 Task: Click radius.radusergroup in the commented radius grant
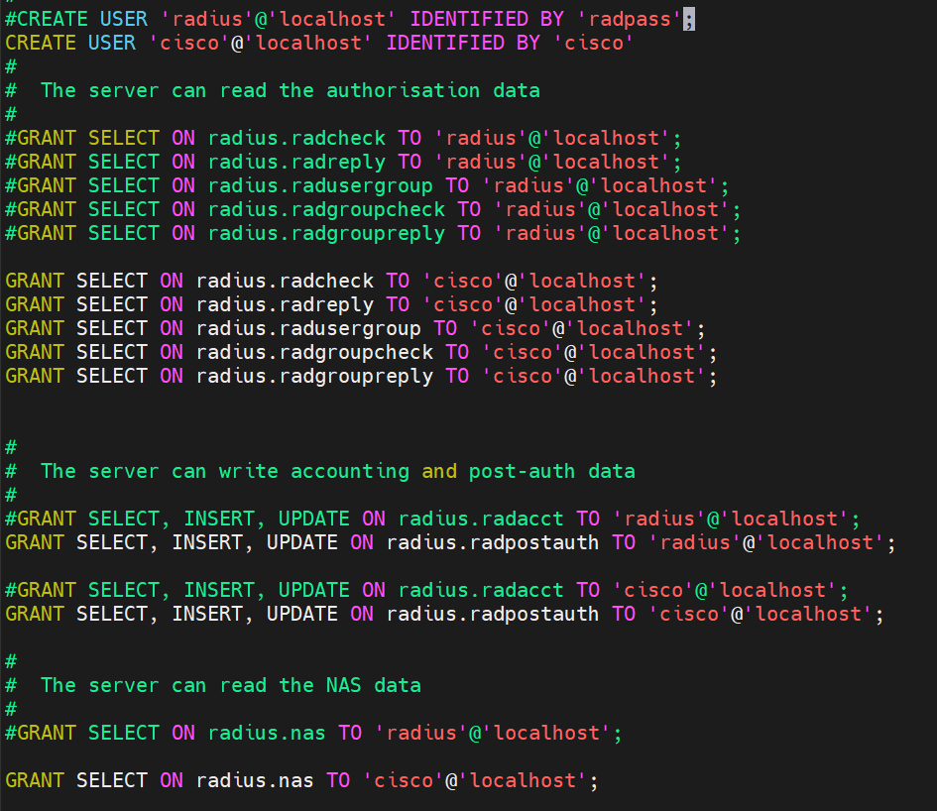(320, 185)
